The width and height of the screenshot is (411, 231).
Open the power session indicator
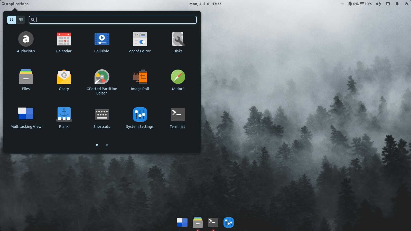406,4
